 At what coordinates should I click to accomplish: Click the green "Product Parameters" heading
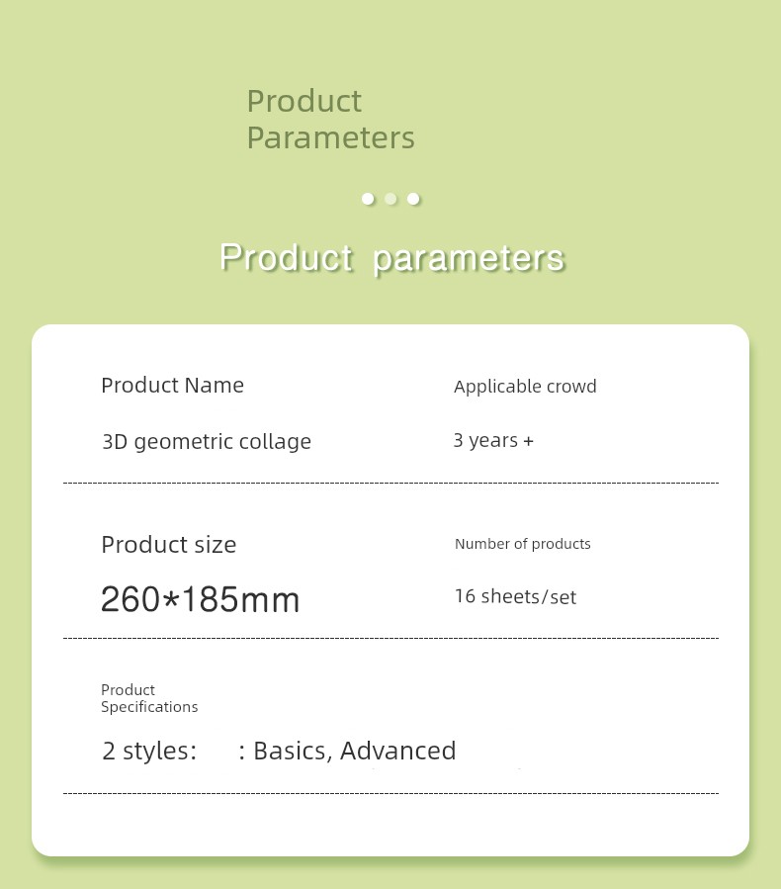pyautogui.click(x=330, y=119)
